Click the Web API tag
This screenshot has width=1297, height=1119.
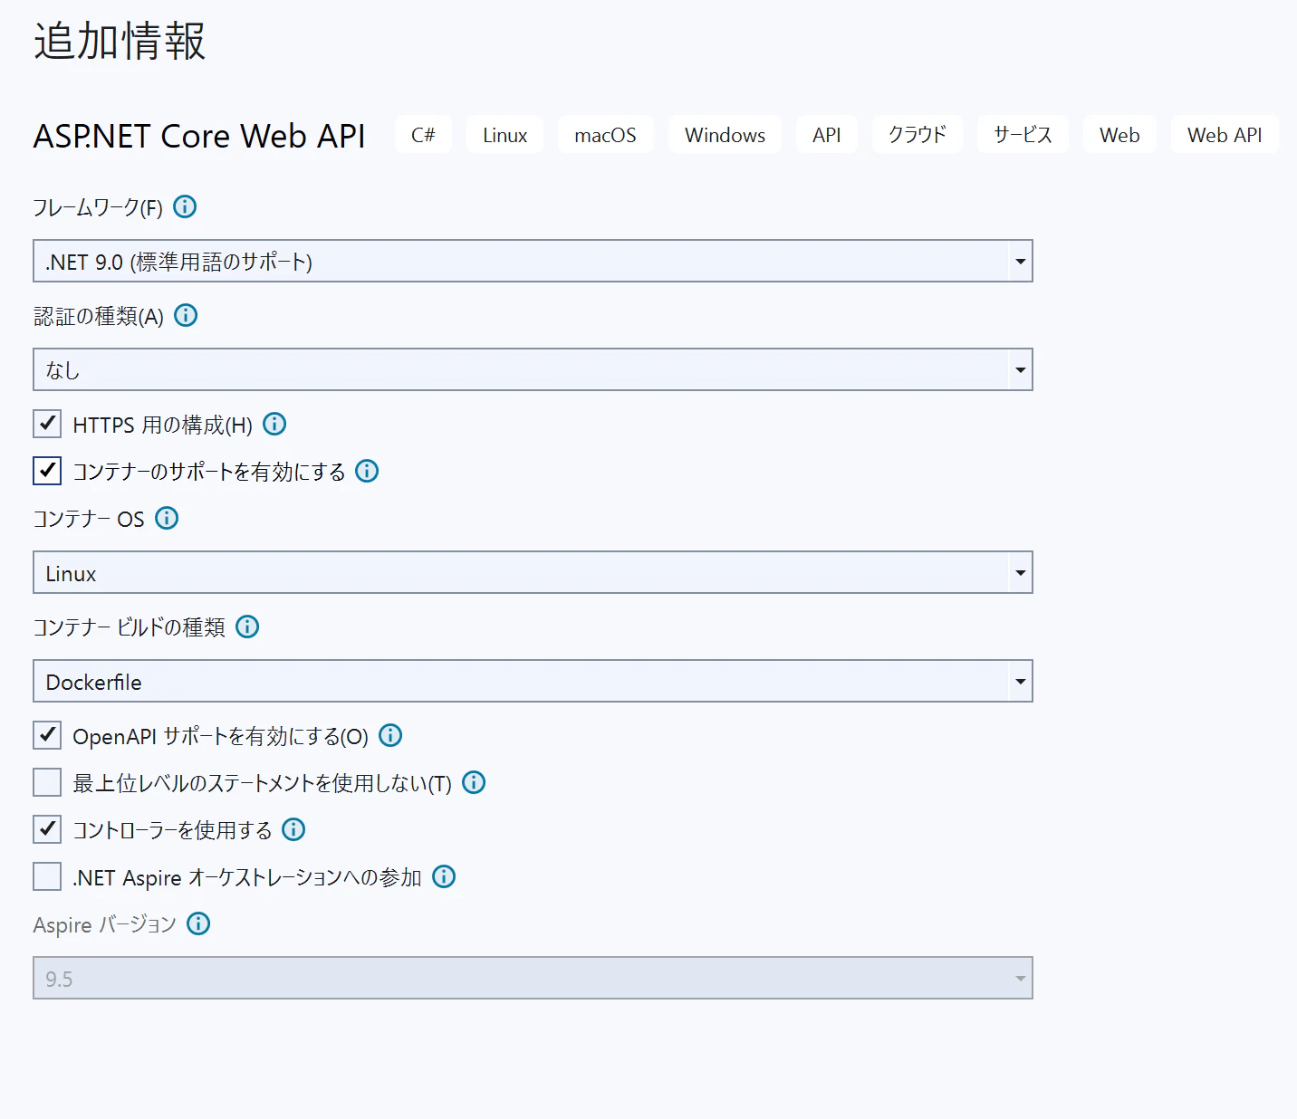pos(1225,135)
